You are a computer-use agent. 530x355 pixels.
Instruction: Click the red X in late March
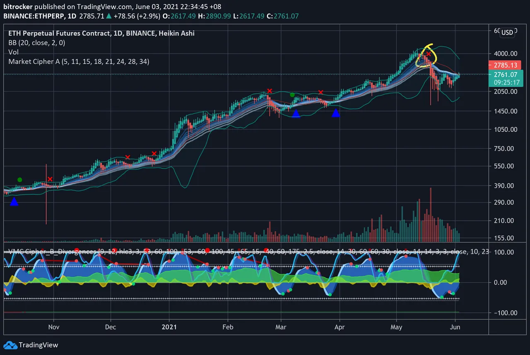click(x=320, y=92)
